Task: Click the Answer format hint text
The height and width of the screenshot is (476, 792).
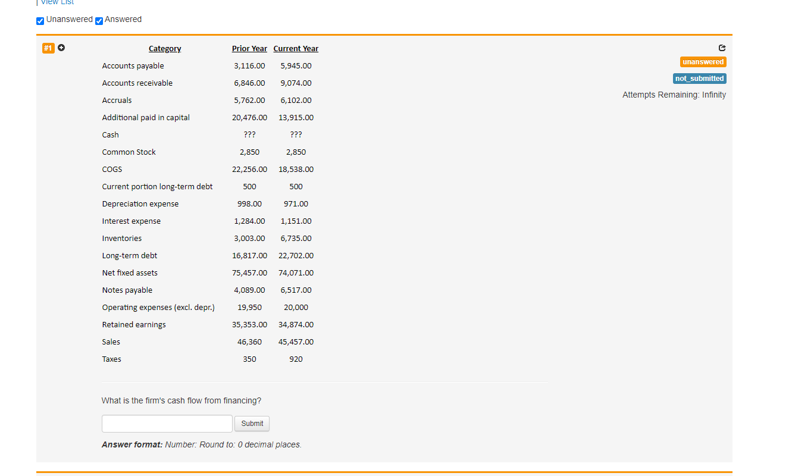Action: click(202, 445)
